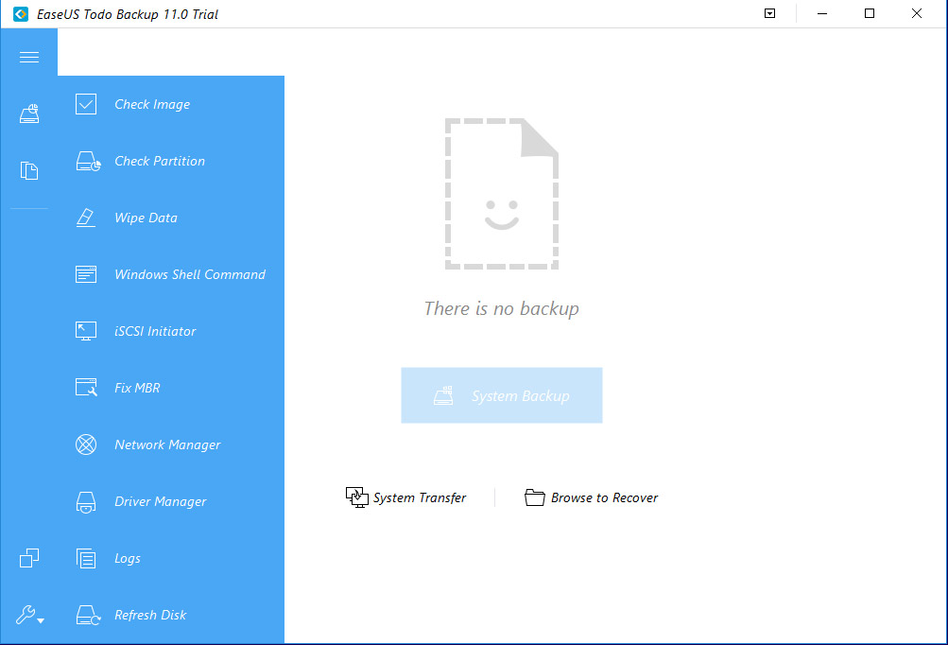The height and width of the screenshot is (645, 948).
Task: Click the Driver Manager icon
Action: coord(86,501)
